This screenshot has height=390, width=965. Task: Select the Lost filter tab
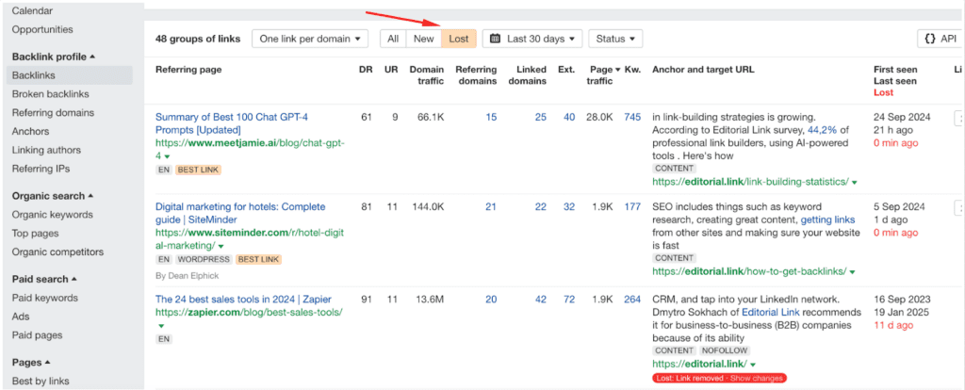[x=459, y=39]
